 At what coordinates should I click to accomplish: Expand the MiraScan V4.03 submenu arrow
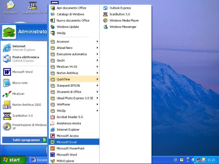tap(97, 66)
